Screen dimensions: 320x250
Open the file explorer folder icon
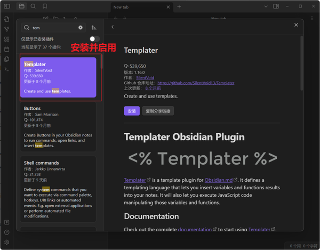[21, 6]
